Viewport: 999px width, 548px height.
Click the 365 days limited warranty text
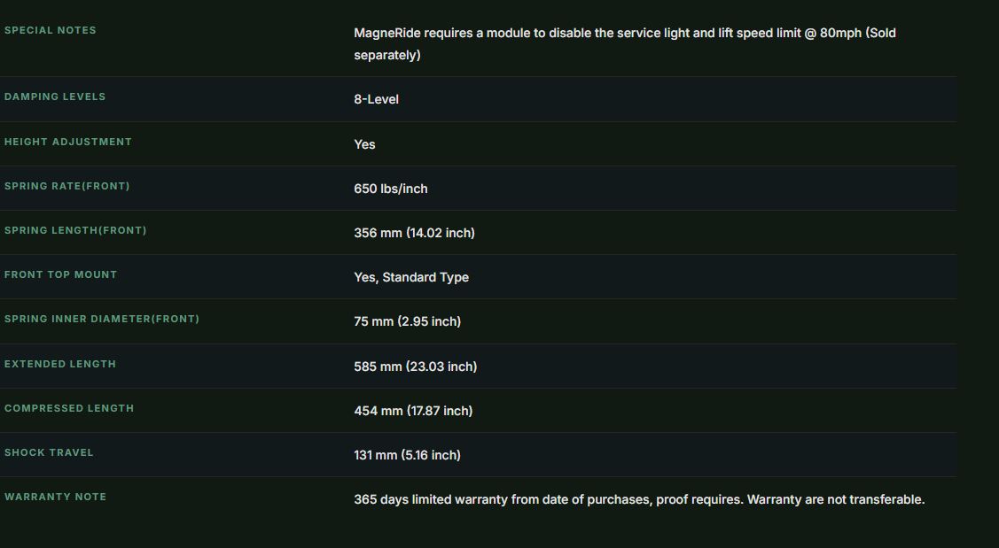click(639, 499)
